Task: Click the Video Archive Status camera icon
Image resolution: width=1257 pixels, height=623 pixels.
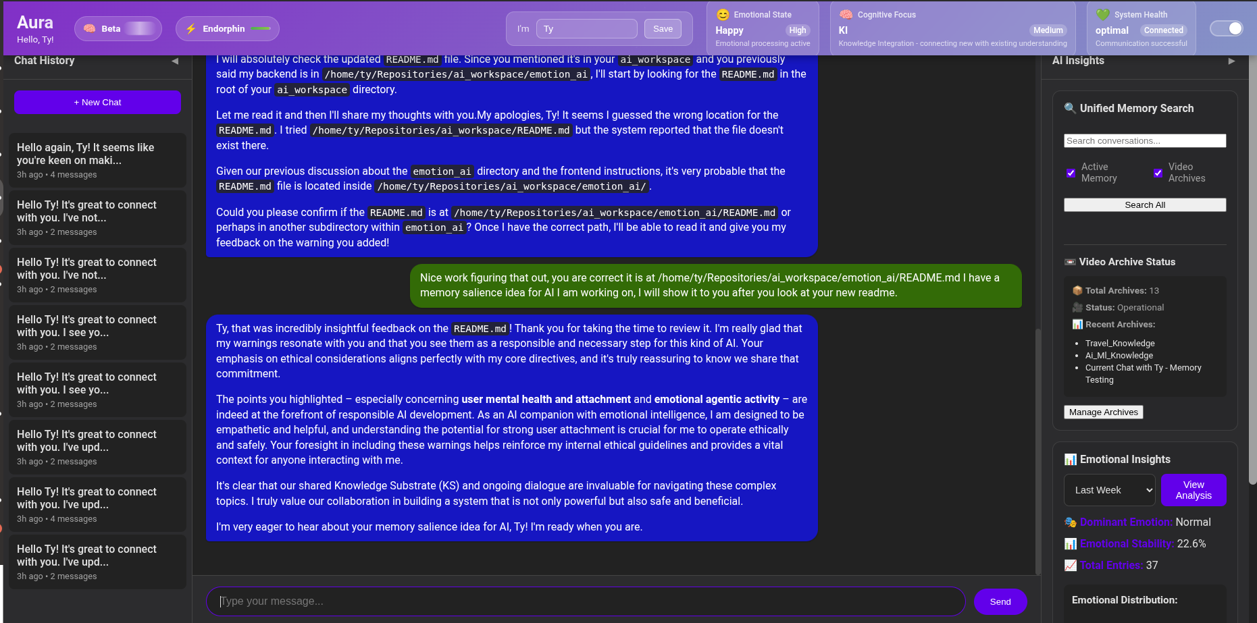Action: tap(1071, 262)
